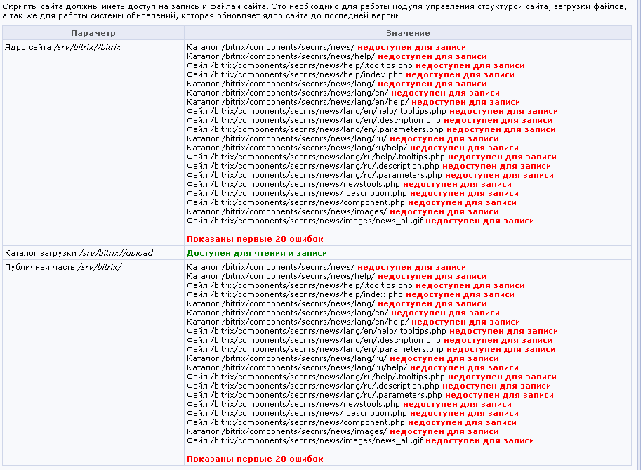
Task: Click "Показаны первые 20 ошибок" in Публичная часть row
Action: pos(255,459)
